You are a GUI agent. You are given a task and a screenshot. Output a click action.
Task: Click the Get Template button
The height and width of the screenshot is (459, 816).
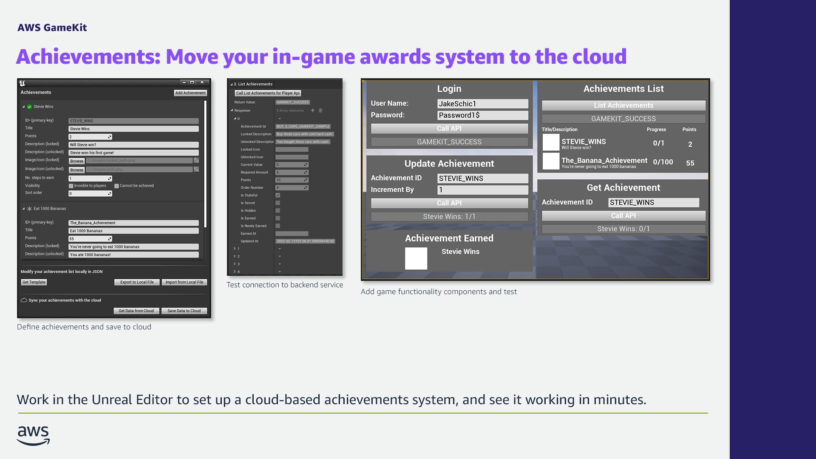[x=34, y=282]
